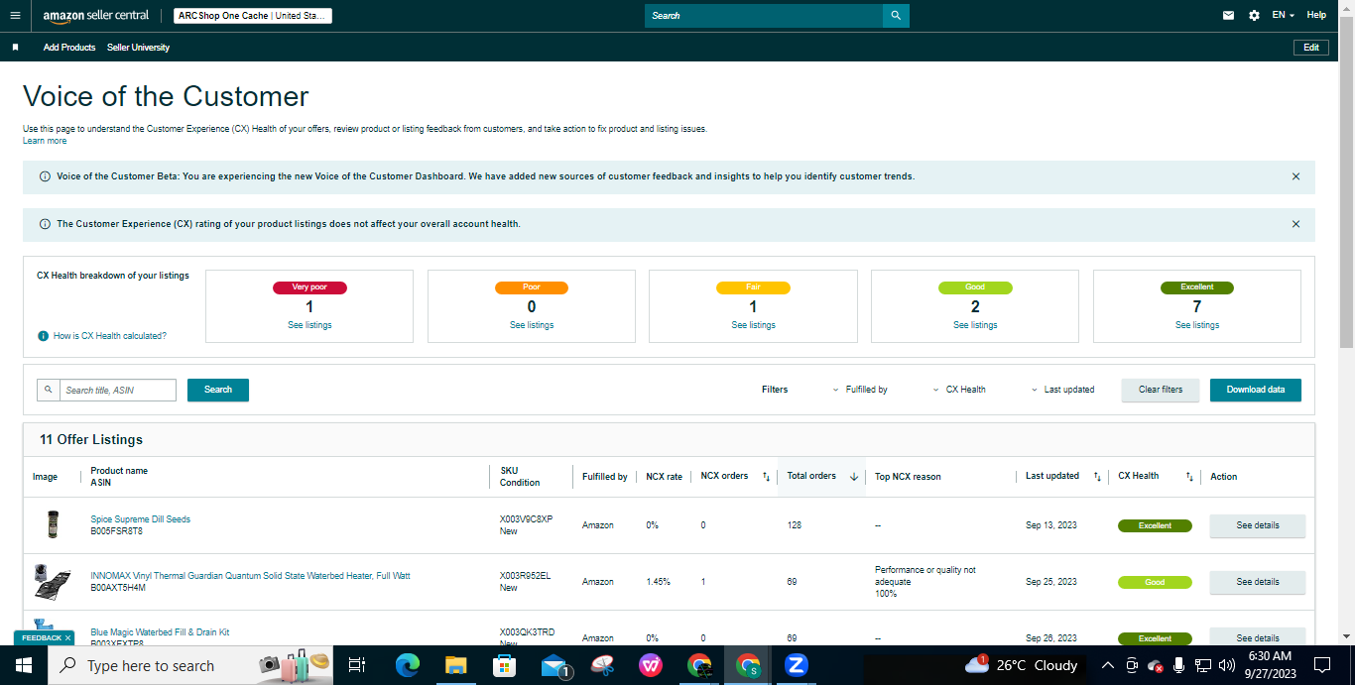Click the teal Search button
This screenshot has height=685, width=1355.
[218, 390]
